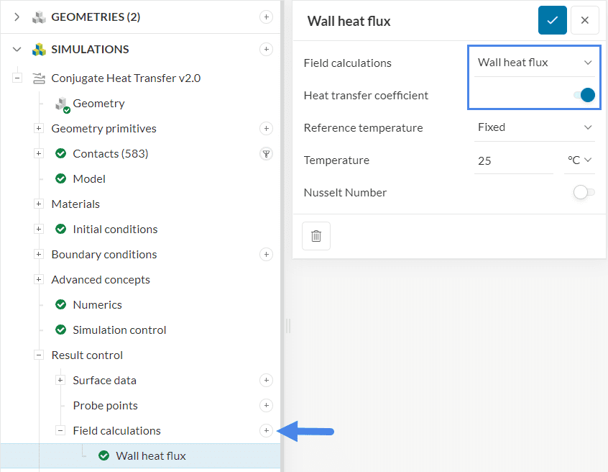The height and width of the screenshot is (472, 608).
Task: Add a probe point using the plus icon
Action: pos(266,405)
